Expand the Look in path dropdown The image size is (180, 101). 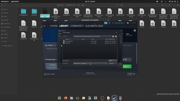[x=110, y=36]
